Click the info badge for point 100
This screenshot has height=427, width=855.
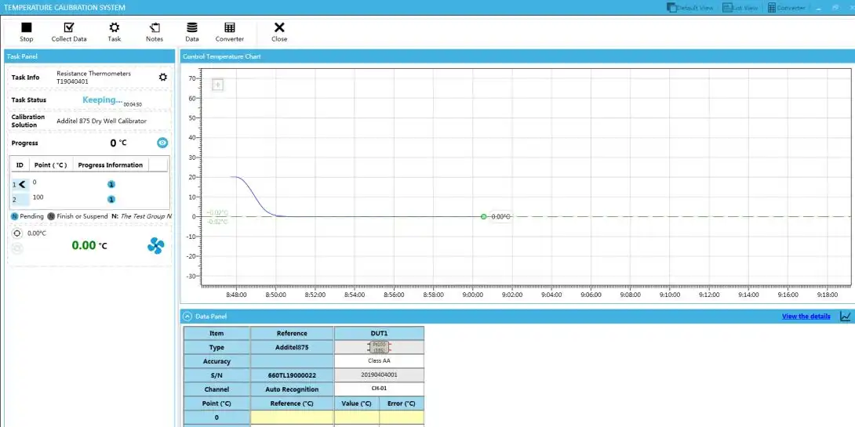[111, 200]
